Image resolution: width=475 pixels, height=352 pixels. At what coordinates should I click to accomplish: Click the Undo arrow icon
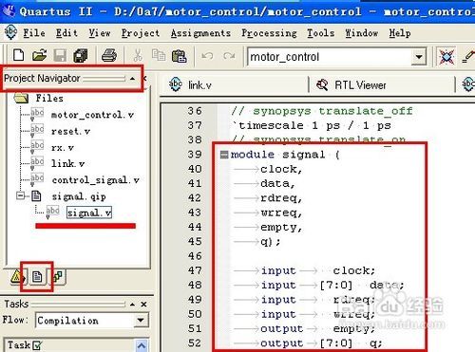tap(207, 56)
